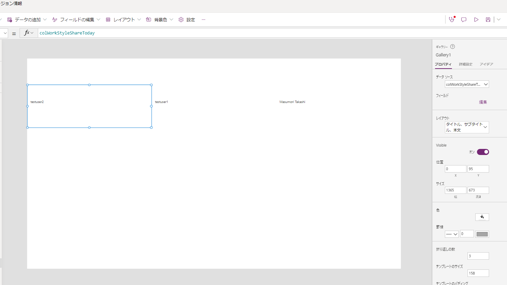Open the border style dropdown

pos(452,234)
